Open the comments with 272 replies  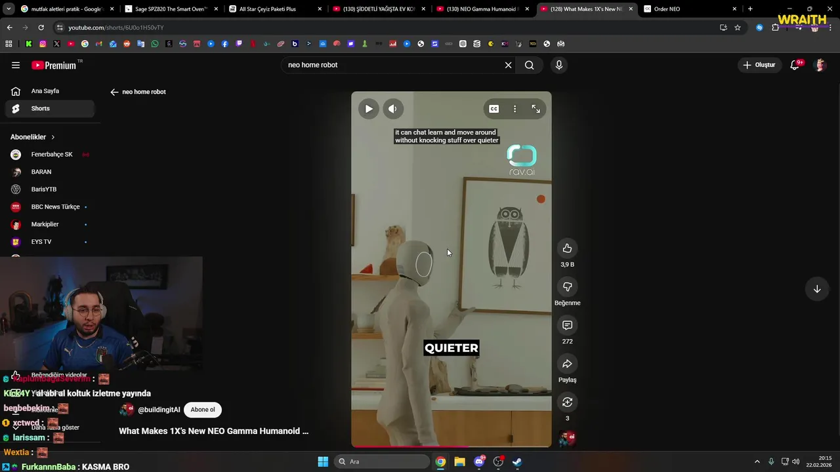[568, 326]
